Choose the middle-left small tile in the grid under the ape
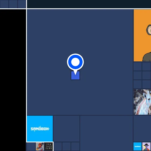The image size is (151, 151). click(138, 75)
